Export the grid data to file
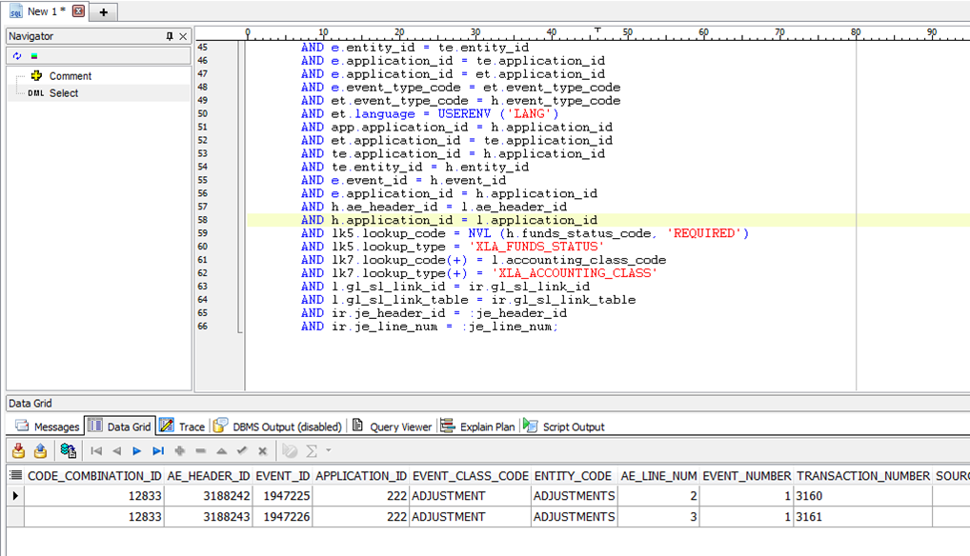 coord(19,449)
